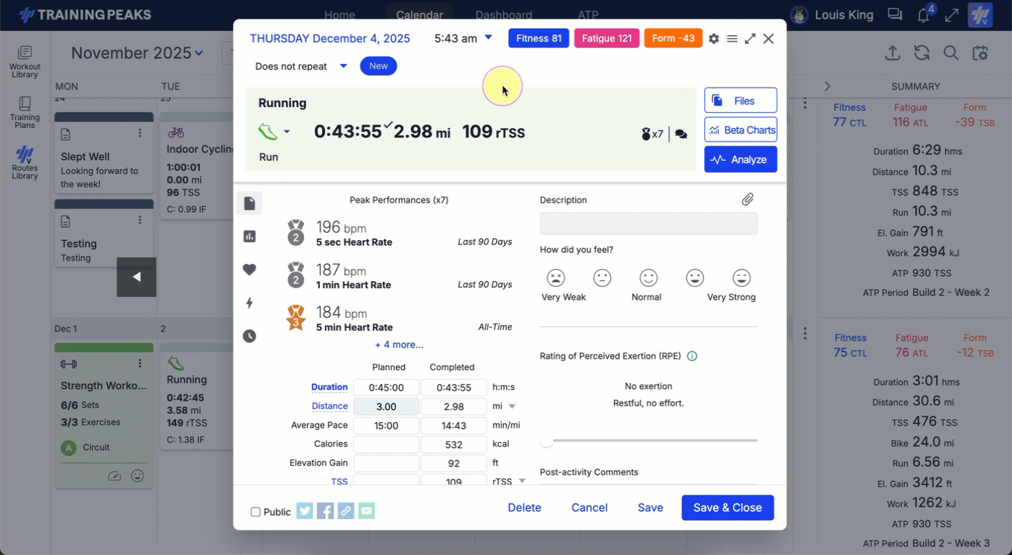The image size is (1012, 555).
Task: Open Workout Library in left sidebar
Action: (24, 62)
